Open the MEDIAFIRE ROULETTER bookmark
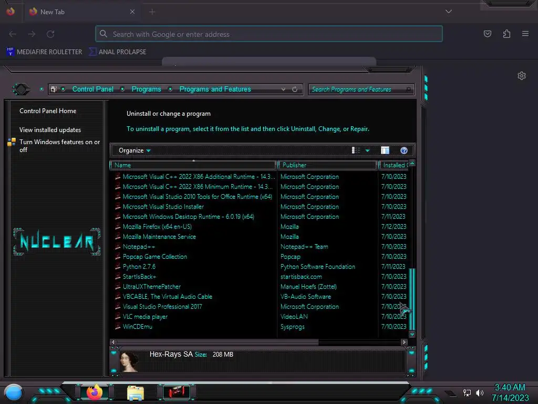538x404 pixels. tap(45, 52)
